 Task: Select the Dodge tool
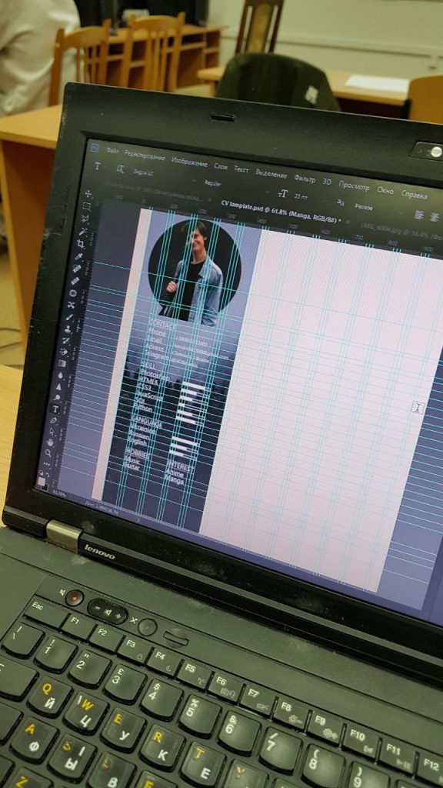tap(56, 398)
